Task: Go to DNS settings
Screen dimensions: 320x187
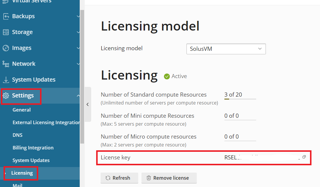Action: click(18, 135)
